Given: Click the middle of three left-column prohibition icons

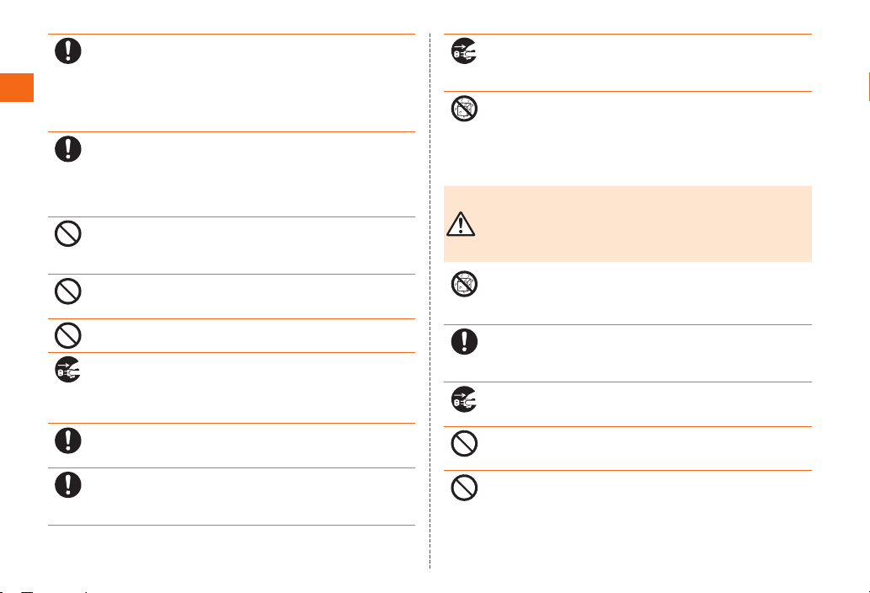Looking at the screenshot, I should (x=68, y=291).
